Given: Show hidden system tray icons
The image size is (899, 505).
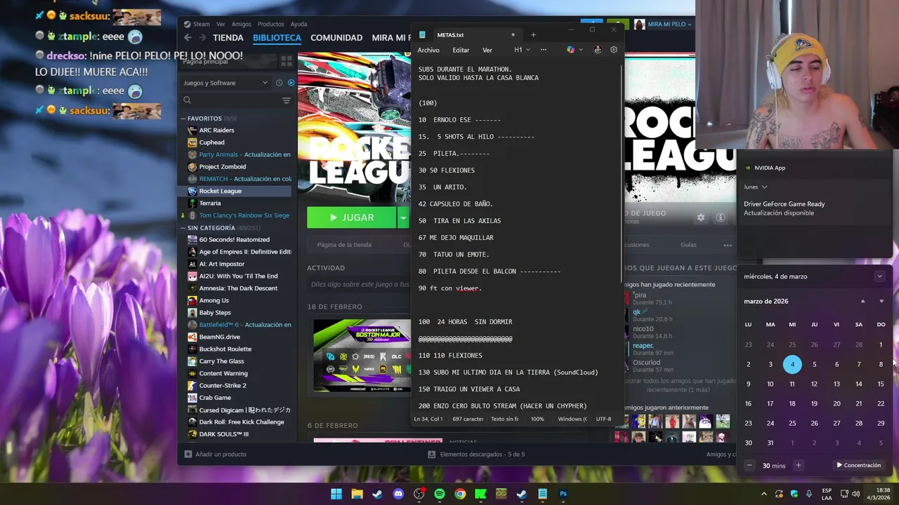Looking at the screenshot, I should (764, 494).
